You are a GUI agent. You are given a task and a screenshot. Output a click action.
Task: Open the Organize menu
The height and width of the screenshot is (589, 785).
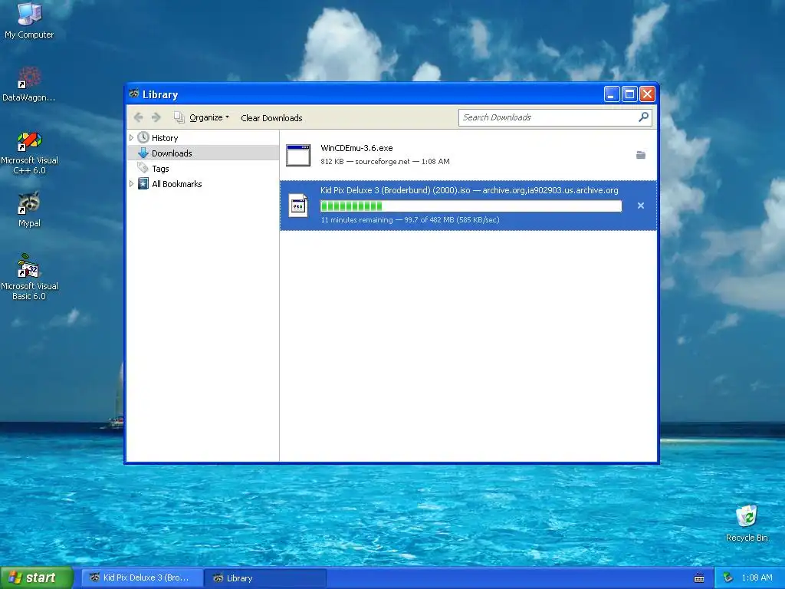[202, 117]
